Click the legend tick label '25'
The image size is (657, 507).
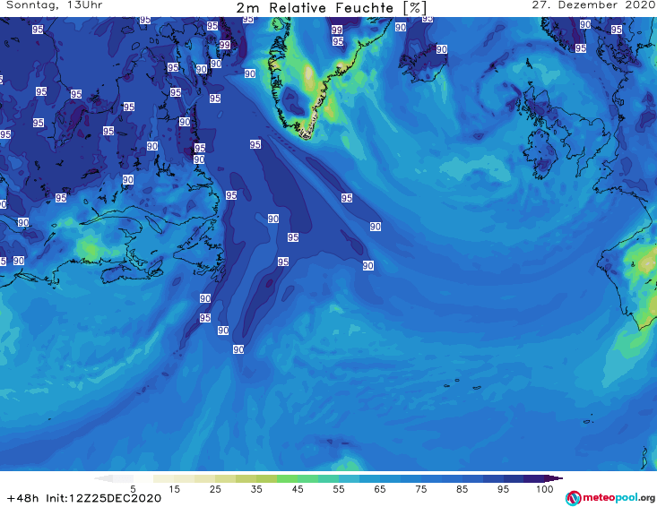[215, 489]
